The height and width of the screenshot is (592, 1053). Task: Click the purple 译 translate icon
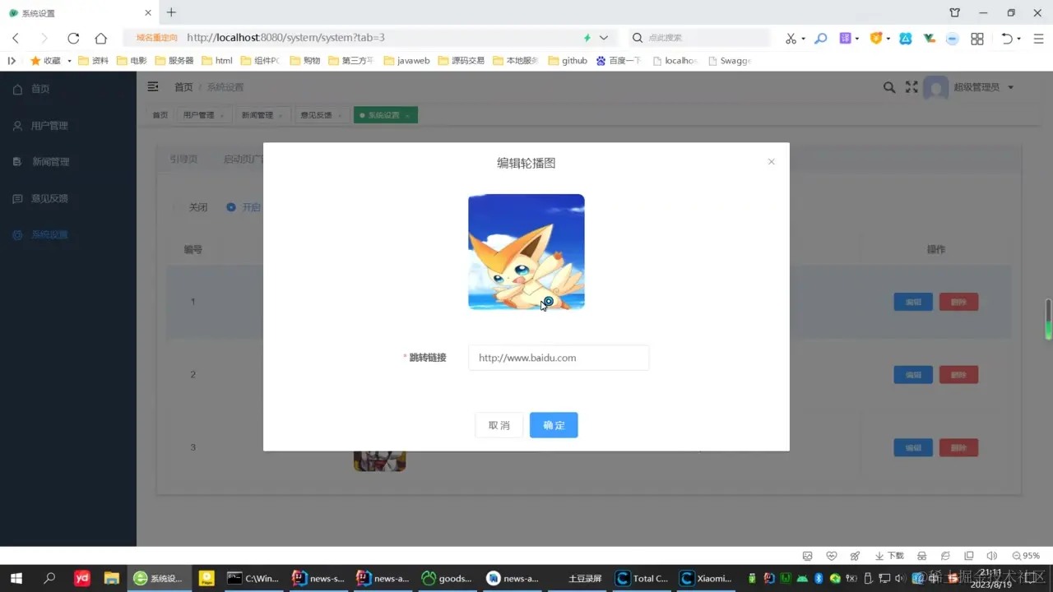click(845, 38)
